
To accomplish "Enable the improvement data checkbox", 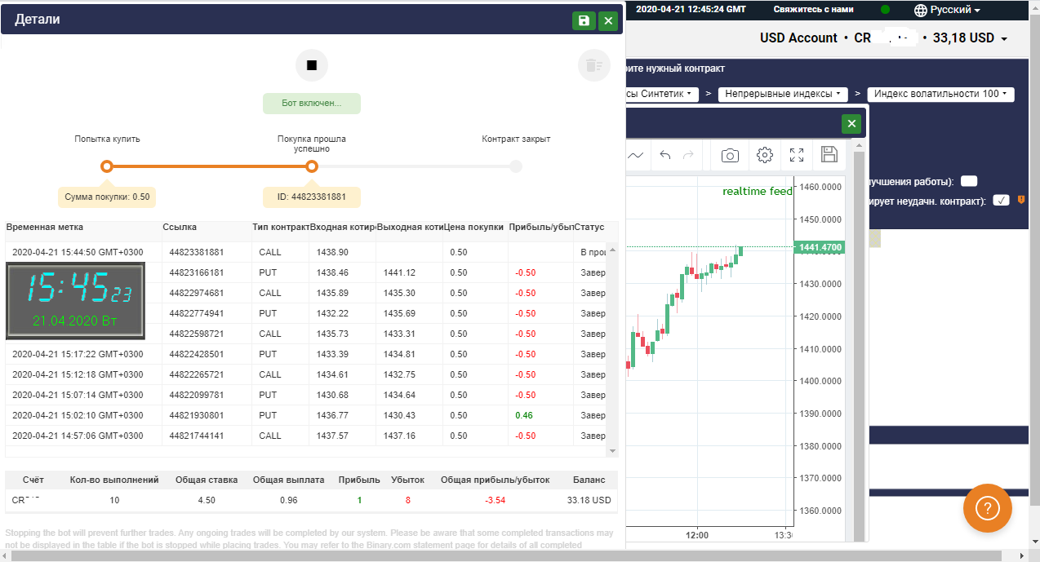I will click(968, 181).
